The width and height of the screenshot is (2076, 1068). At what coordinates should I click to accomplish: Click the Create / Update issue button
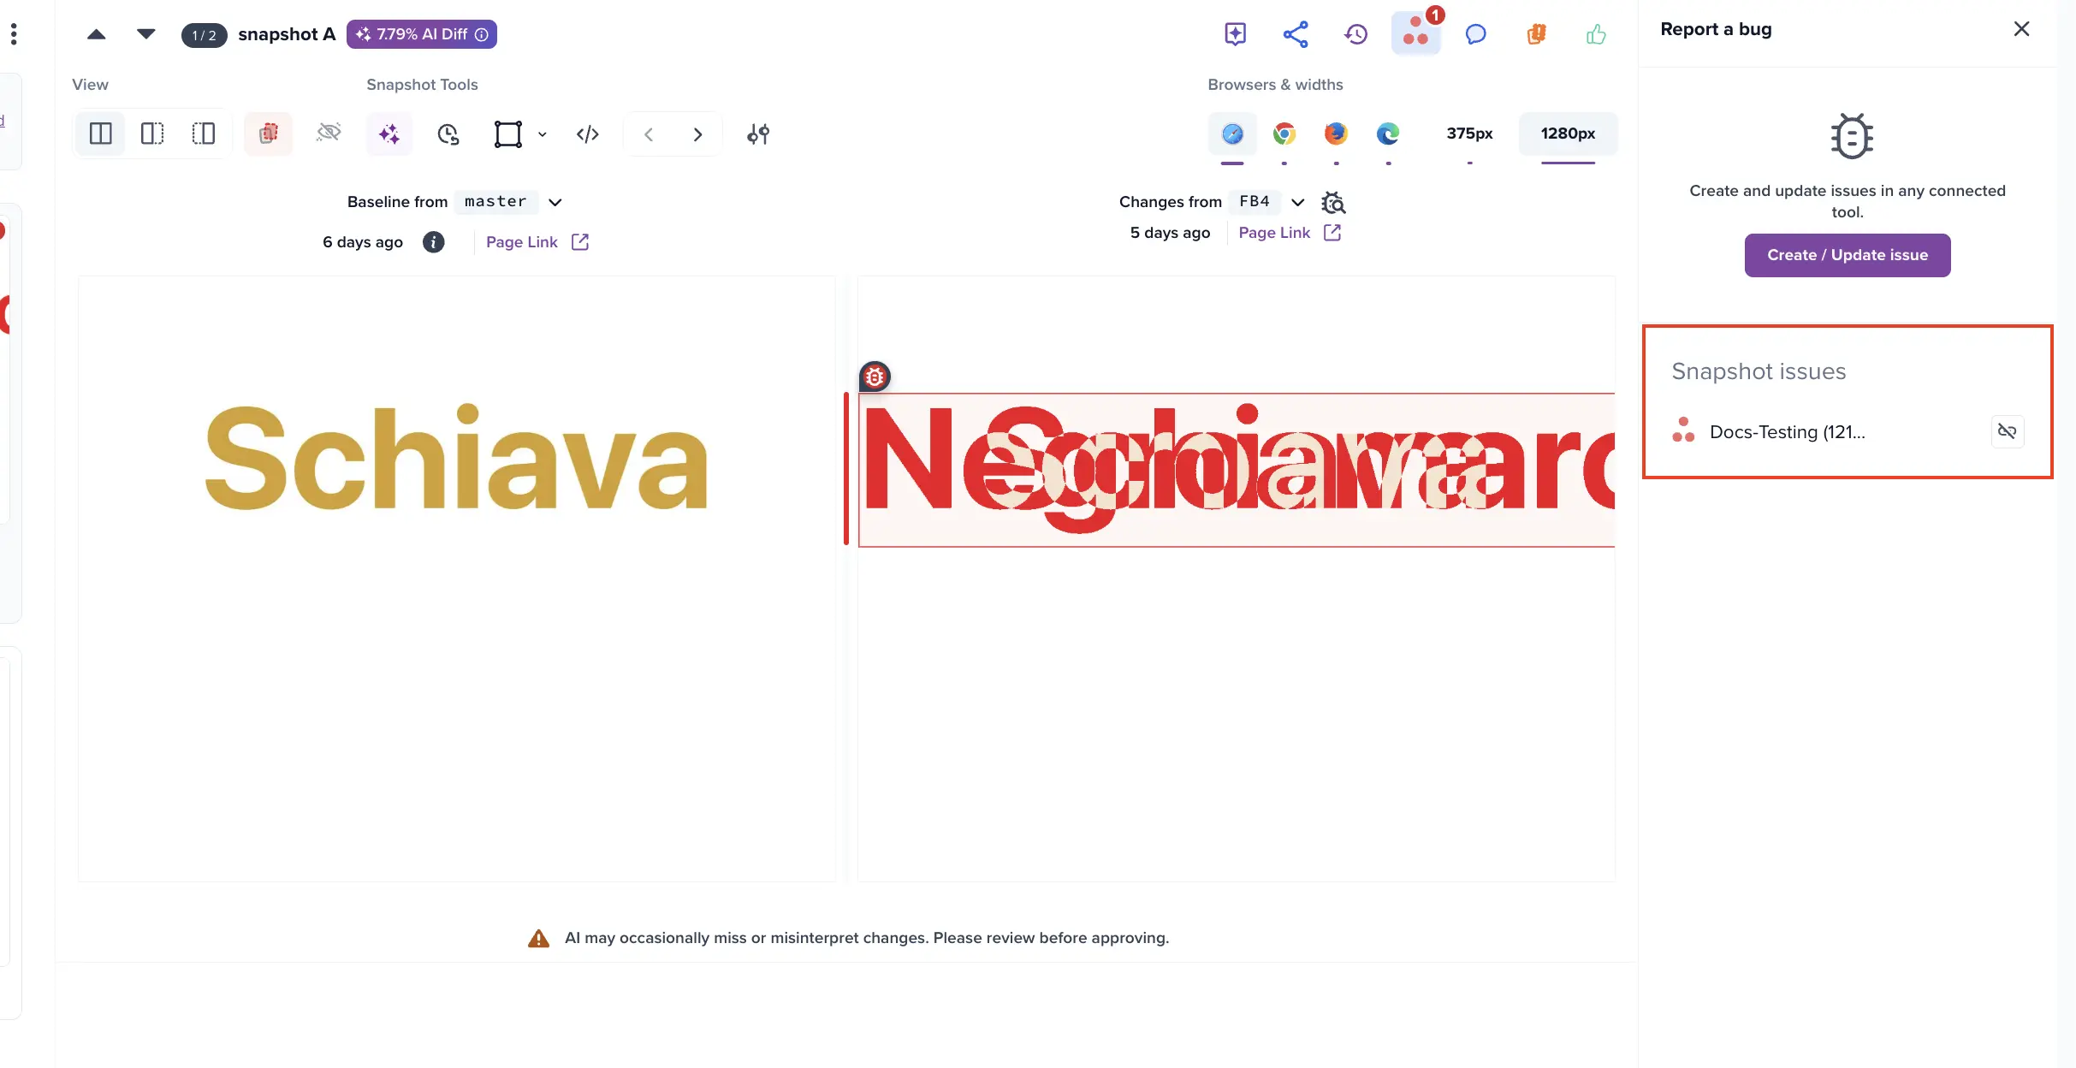coord(1848,255)
